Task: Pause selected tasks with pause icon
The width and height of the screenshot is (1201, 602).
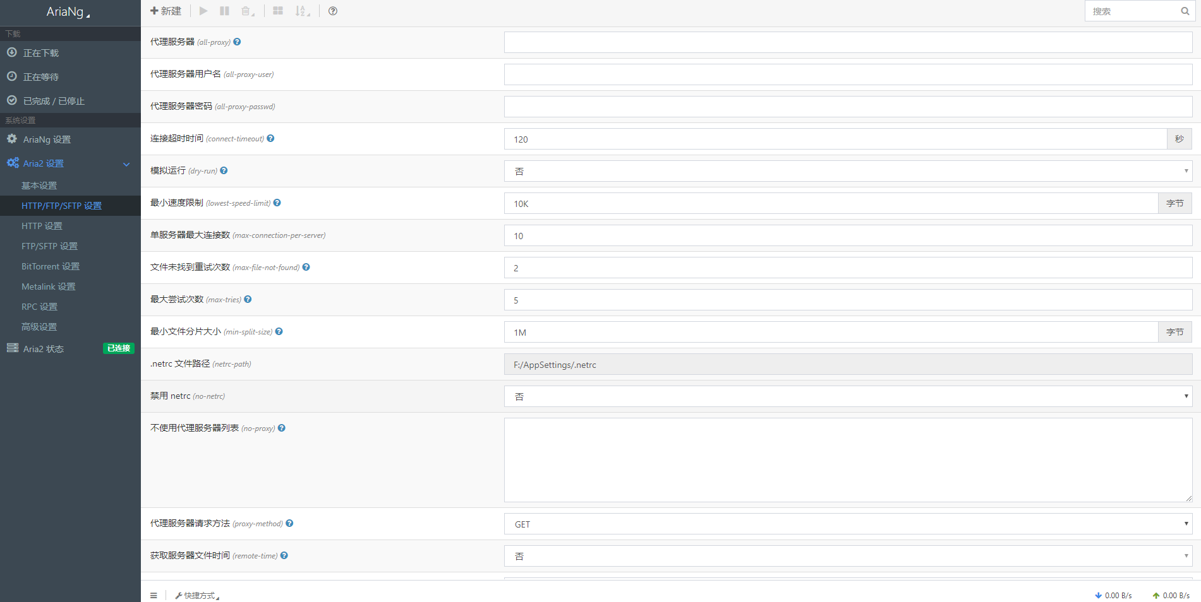Action: coord(224,11)
